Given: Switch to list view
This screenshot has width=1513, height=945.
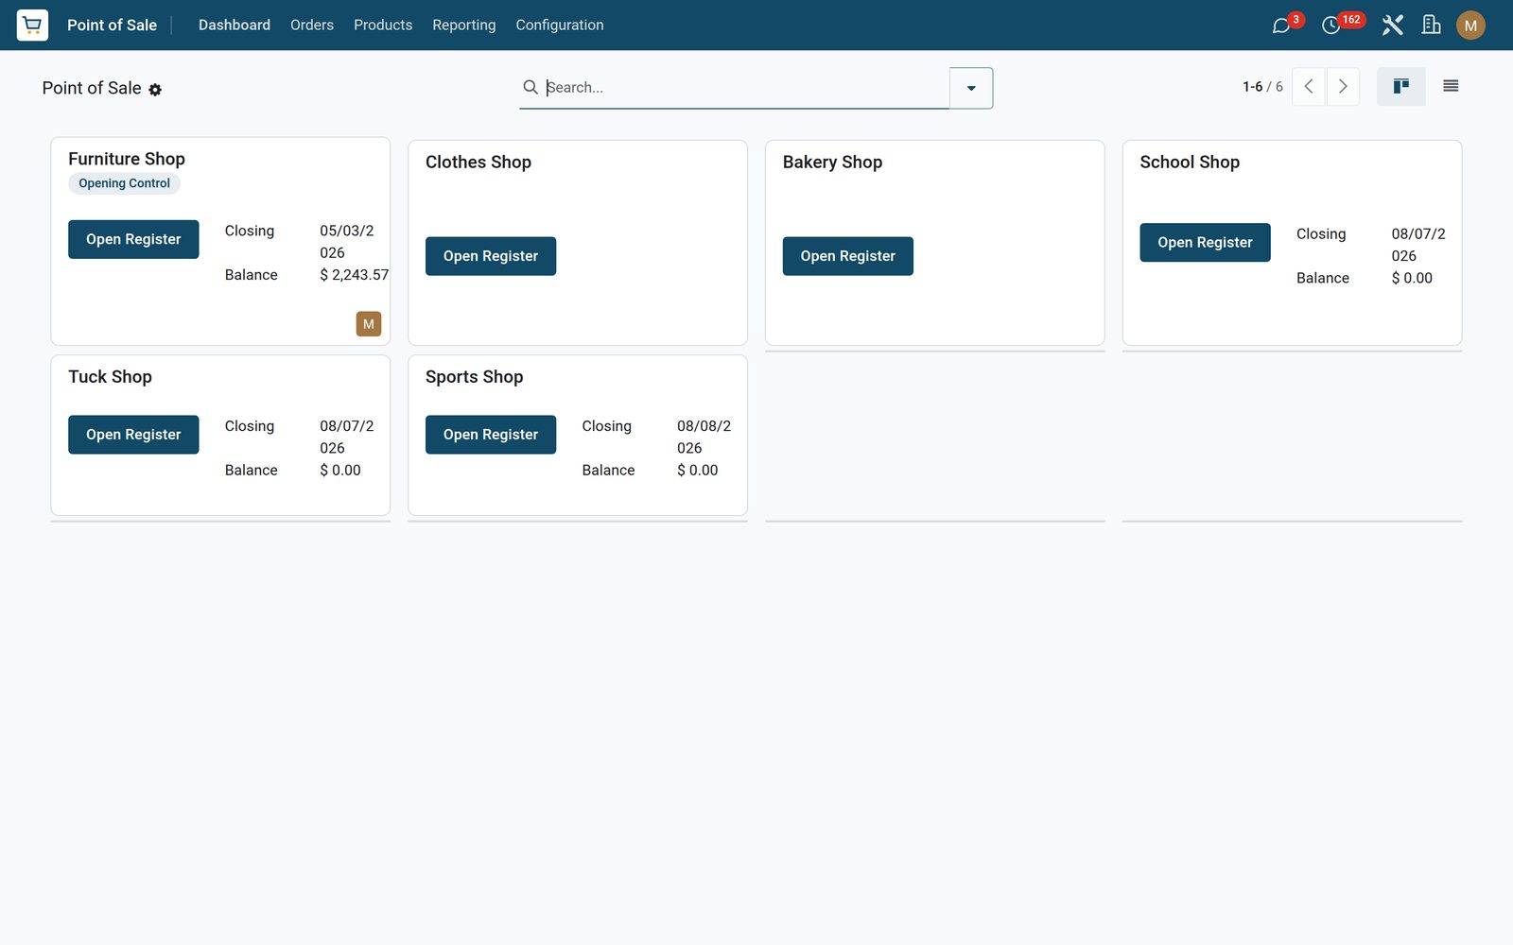Looking at the screenshot, I should coord(1451,87).
